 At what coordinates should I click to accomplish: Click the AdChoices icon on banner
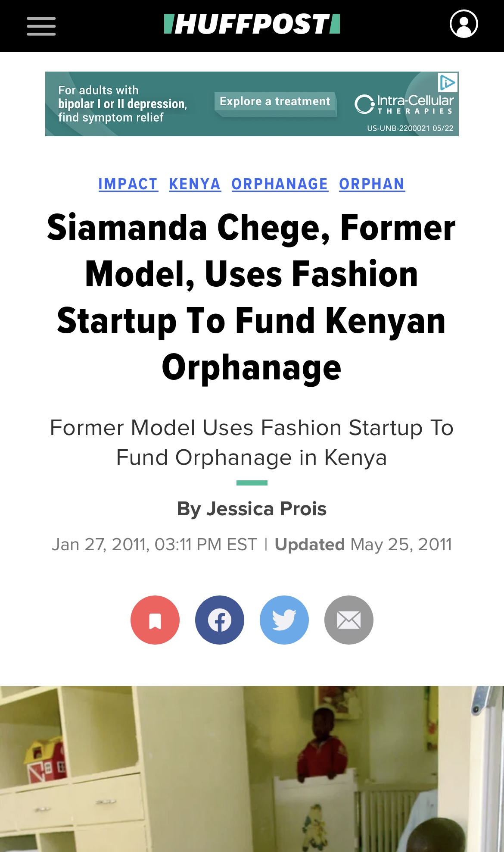(x=448, y=82)
